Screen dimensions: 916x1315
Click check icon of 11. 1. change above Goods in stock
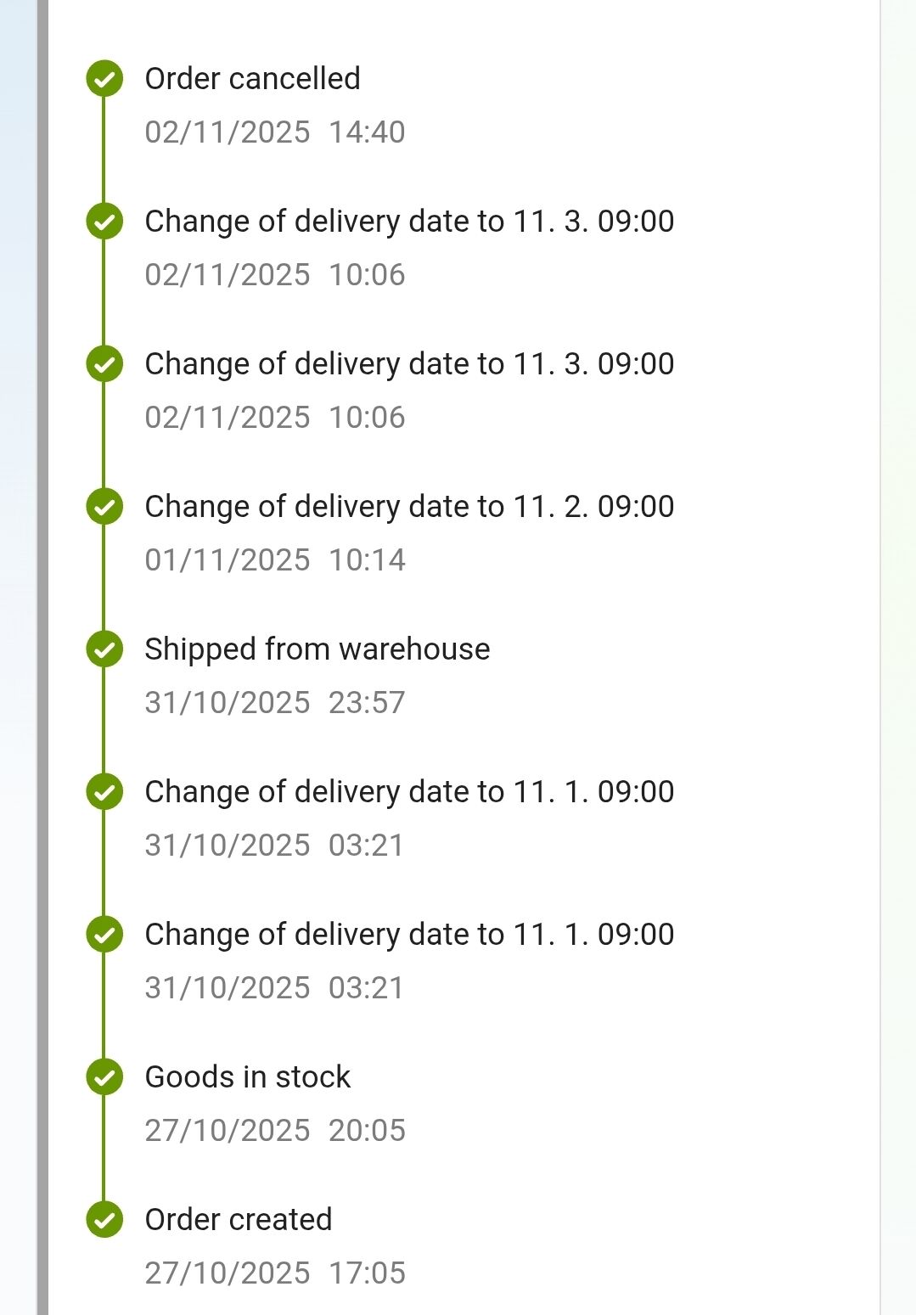tap(104, 935)
